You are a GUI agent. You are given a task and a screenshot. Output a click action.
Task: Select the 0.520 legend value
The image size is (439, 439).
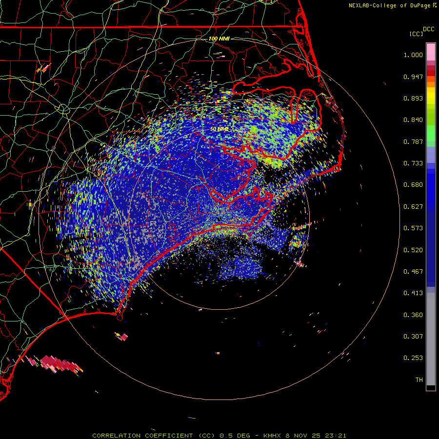(413, 250)
